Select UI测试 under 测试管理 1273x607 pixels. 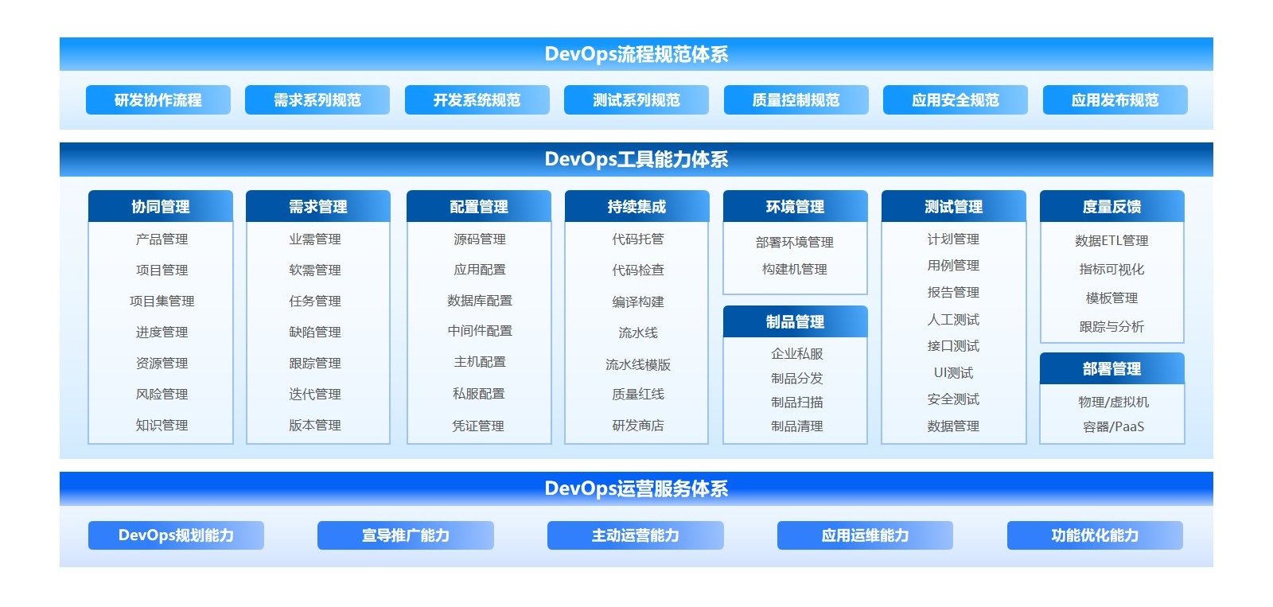[953, 372]
